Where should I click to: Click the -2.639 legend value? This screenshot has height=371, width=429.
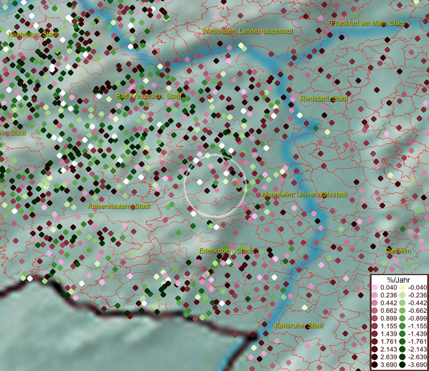click(x=417, y=357)
